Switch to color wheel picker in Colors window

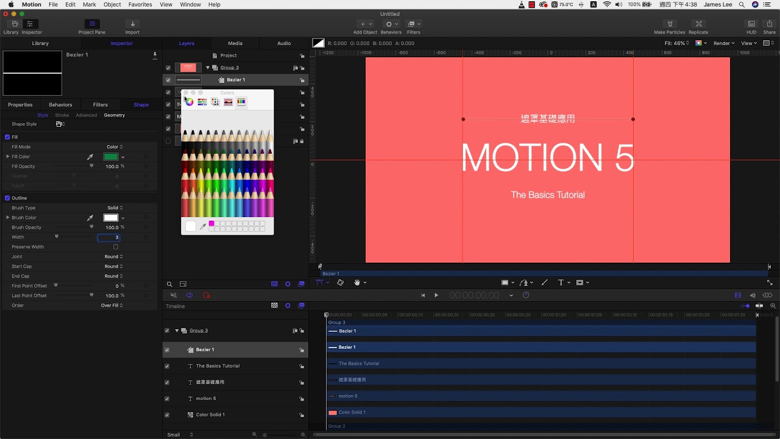pos(189,102)
